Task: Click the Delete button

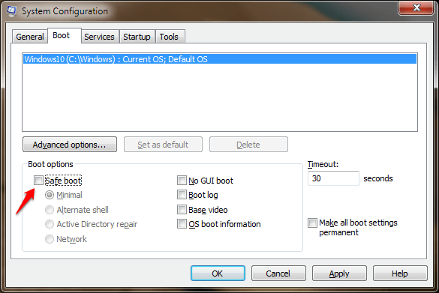Action: click(248, 145)
